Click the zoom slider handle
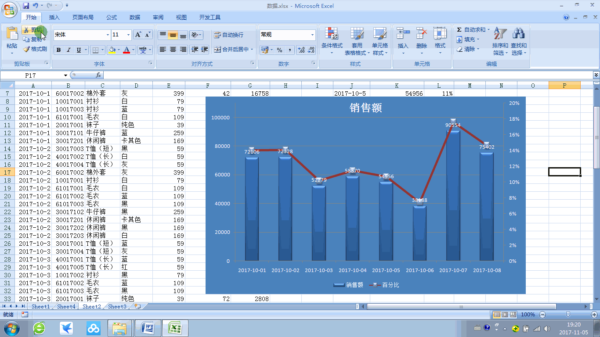Screen dimensions: 600x337 (568, 315)
